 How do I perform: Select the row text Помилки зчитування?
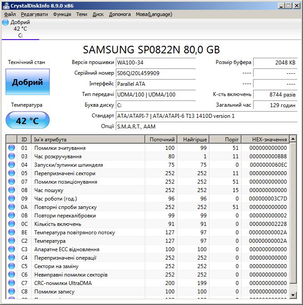(x=60, y=148)
